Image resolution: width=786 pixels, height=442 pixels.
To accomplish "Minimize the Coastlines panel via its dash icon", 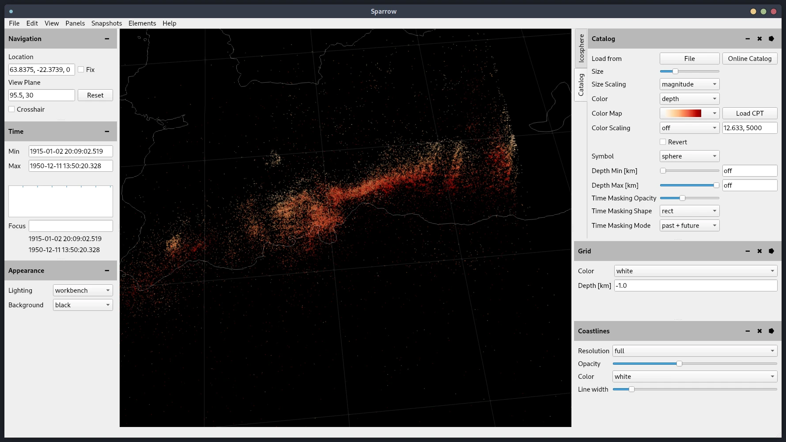I will pos(748,331).
